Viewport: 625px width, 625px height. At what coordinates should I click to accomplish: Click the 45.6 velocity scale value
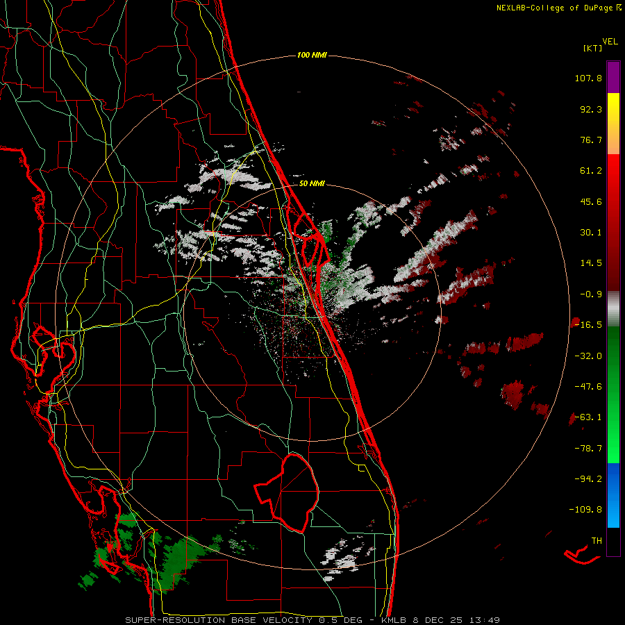[591, 201]
